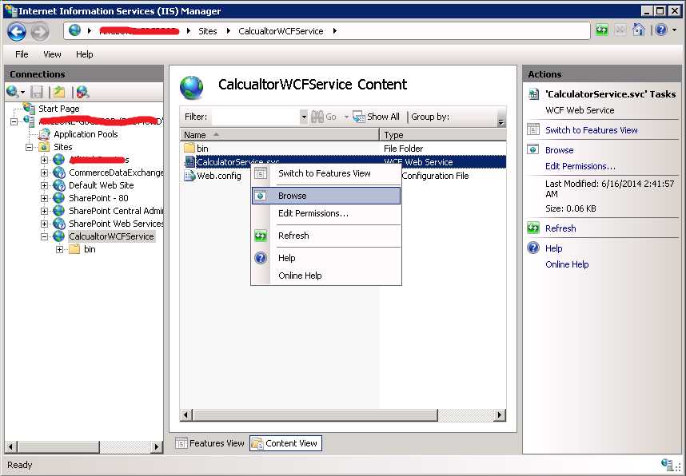Click the content list horizontal scrollbar thumb
The image size is (686, 476).
click(x=314, y=415)
